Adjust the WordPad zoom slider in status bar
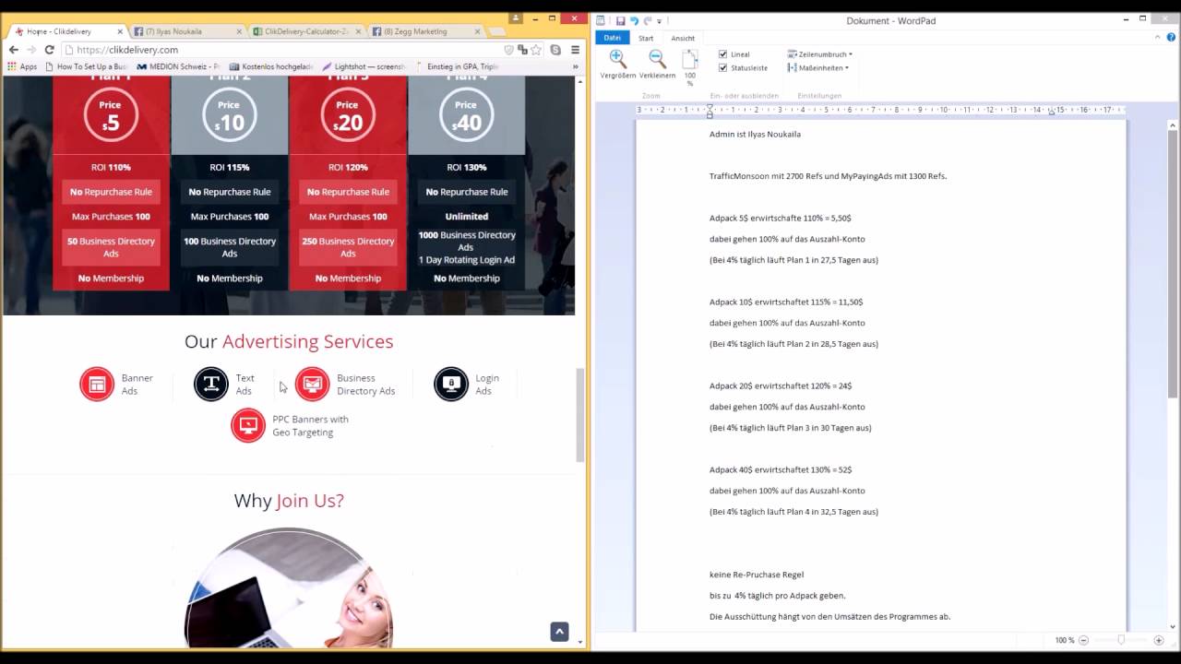Screen dimensions: 1181x664 (1121, 640)
